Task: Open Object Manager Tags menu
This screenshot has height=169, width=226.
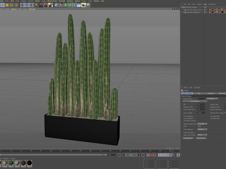Action: tap(205, 4)
